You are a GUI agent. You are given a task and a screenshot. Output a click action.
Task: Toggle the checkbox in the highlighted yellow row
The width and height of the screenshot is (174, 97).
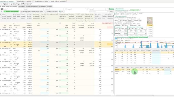click(60, 42)
